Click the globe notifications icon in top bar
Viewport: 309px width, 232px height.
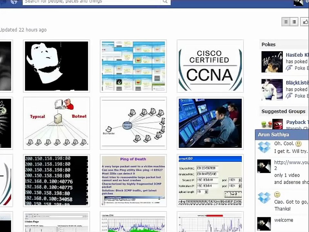pyautogui.click(x=14, y=2)
